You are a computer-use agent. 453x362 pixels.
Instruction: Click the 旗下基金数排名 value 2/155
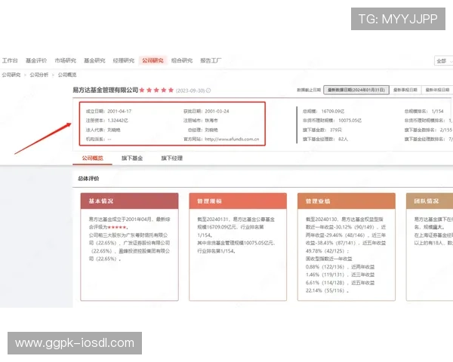click(x=445, y=130)
